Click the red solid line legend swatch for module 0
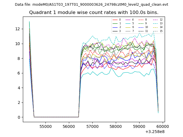This screenshot has width=183, height=137. [115, 20]
